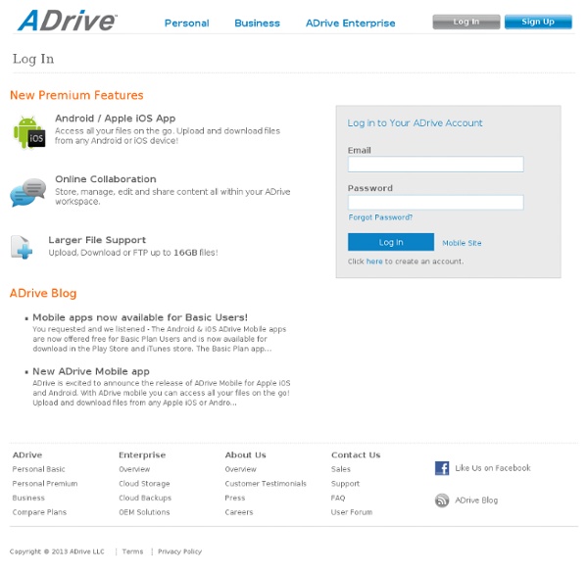Screen dimensions: 588x573
Task: Click the 'here' create account link
Action: [x=374, y=262]
